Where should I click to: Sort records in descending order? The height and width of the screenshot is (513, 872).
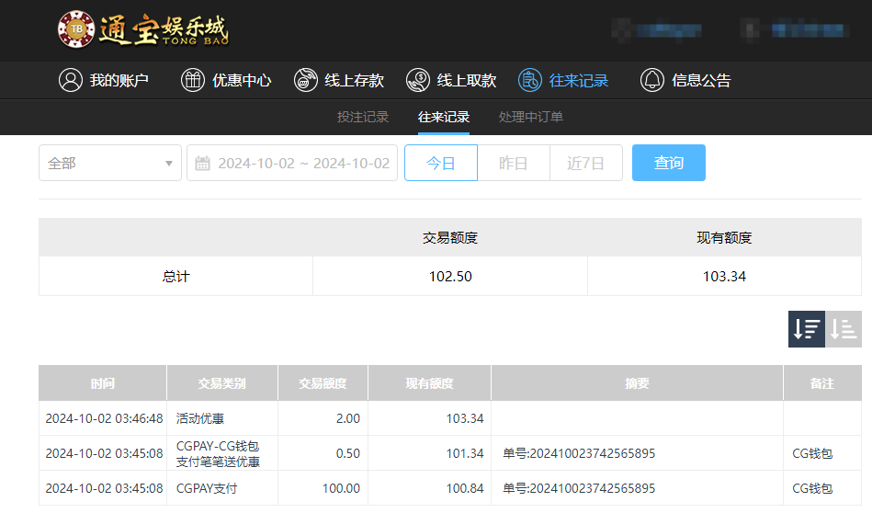pyautogui.click(x=807, y=329)
